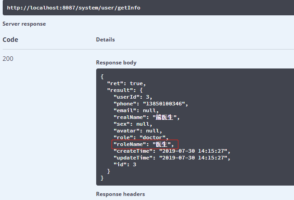Click the request URL ending in getInfo

tap(63, 7)
